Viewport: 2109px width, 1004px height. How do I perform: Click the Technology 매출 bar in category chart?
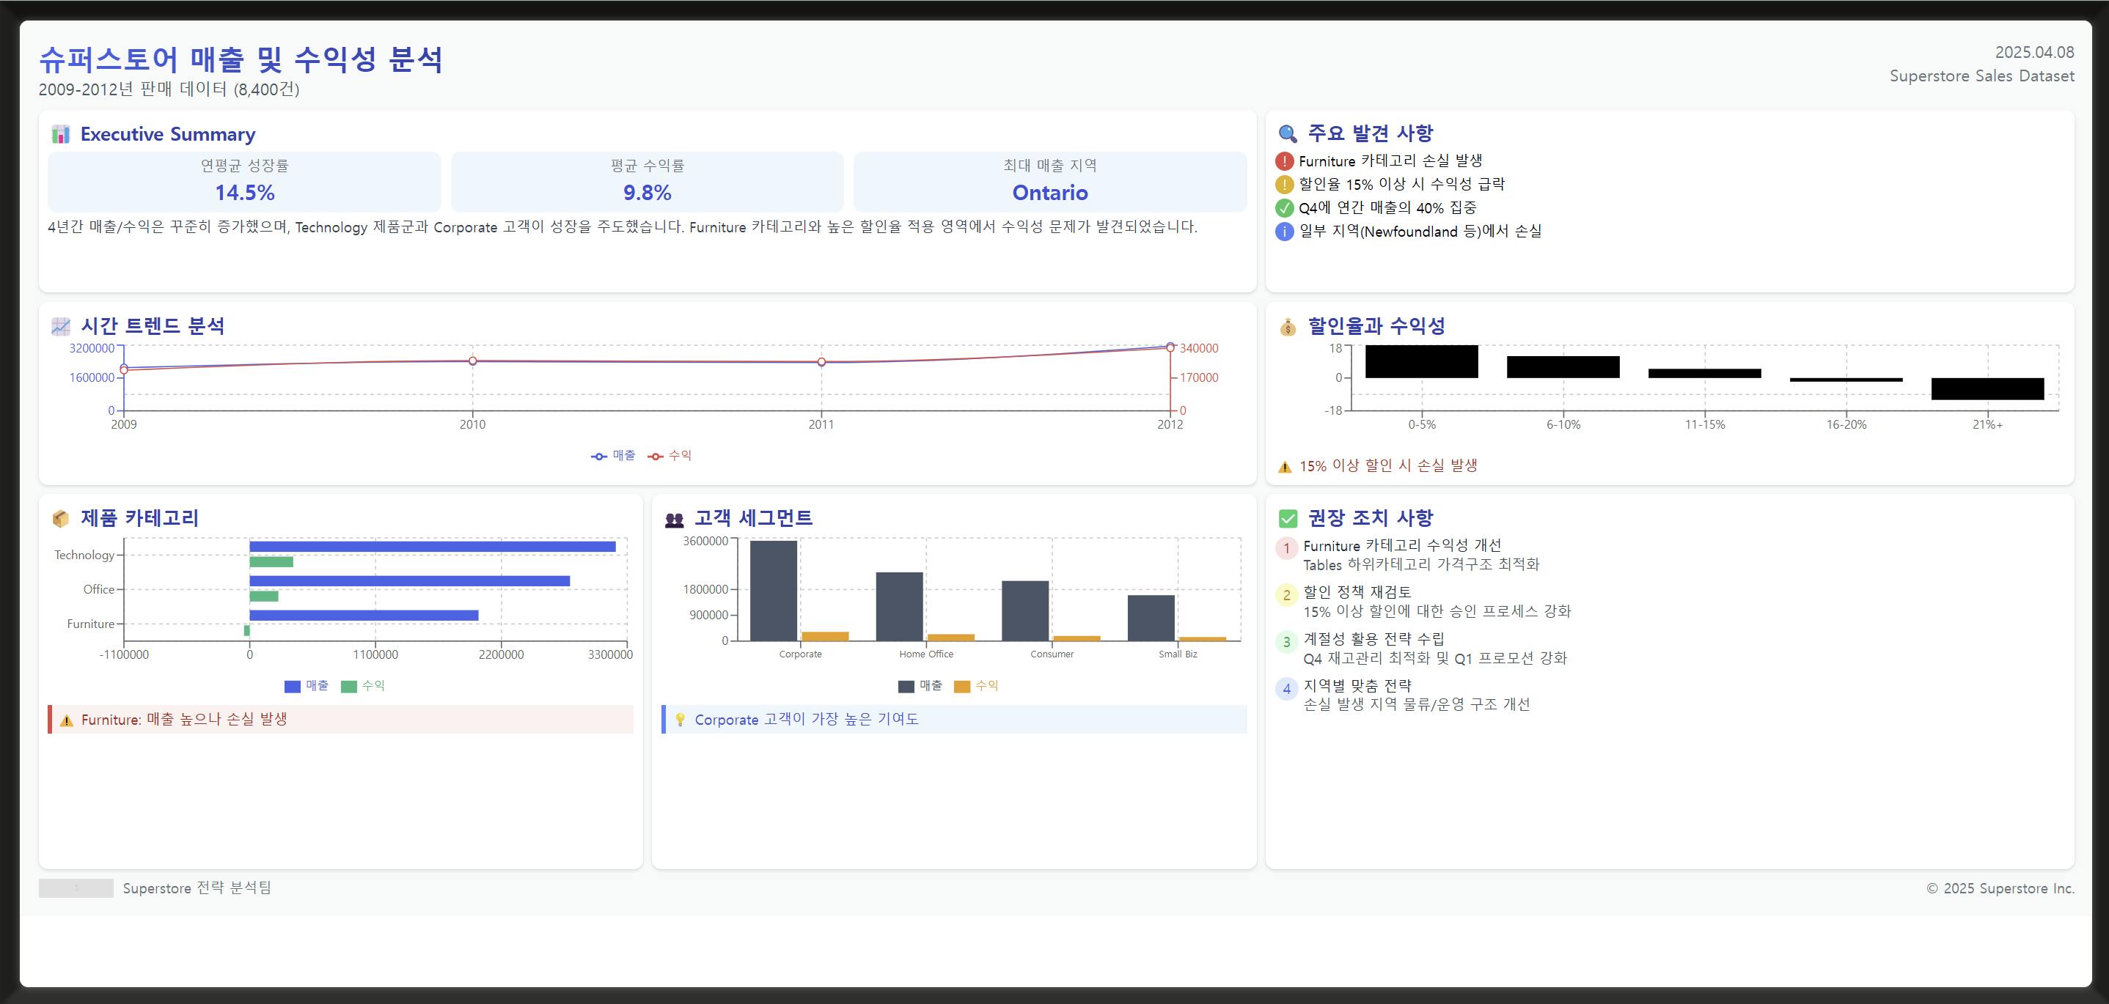(x=432, y=547)
